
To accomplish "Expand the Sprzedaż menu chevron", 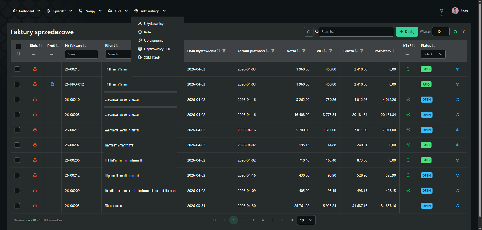I will [71, 11].
